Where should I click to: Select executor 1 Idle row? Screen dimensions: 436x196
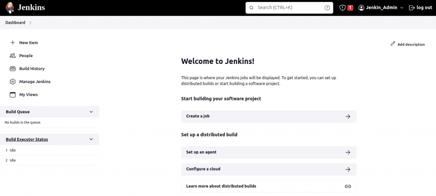click(49, 150)
